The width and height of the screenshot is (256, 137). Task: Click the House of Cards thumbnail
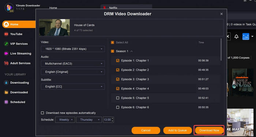[x=54, y=27]
